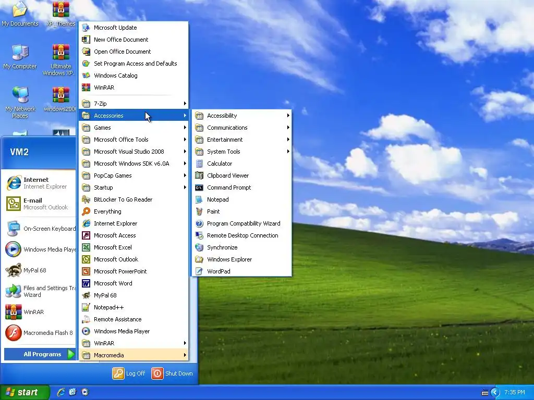Click the Log Off button

pyautogui.click(x=129, y=373)
